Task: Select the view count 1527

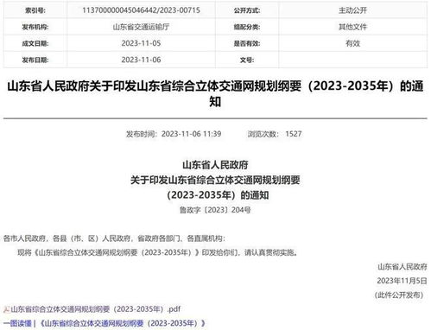Action: pyautogui.click(x=294, y=134)
